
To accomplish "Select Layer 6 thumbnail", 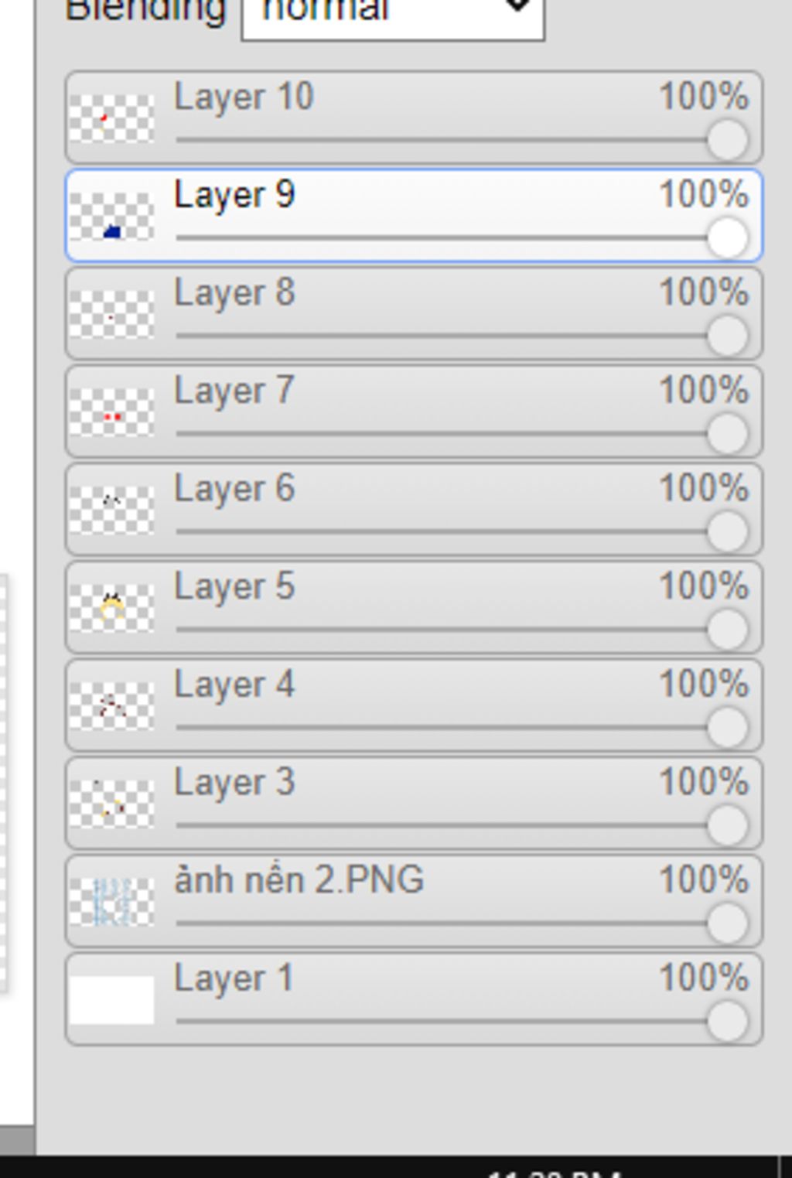I will 111,510.
